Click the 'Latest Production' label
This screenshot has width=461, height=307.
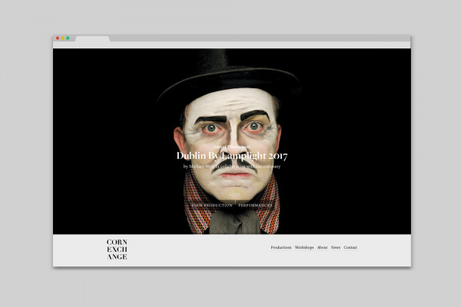pyautogui.click(x=231, y=144)
